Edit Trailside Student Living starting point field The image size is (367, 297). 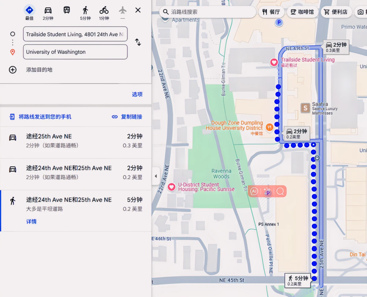click(x=75, y=34)
